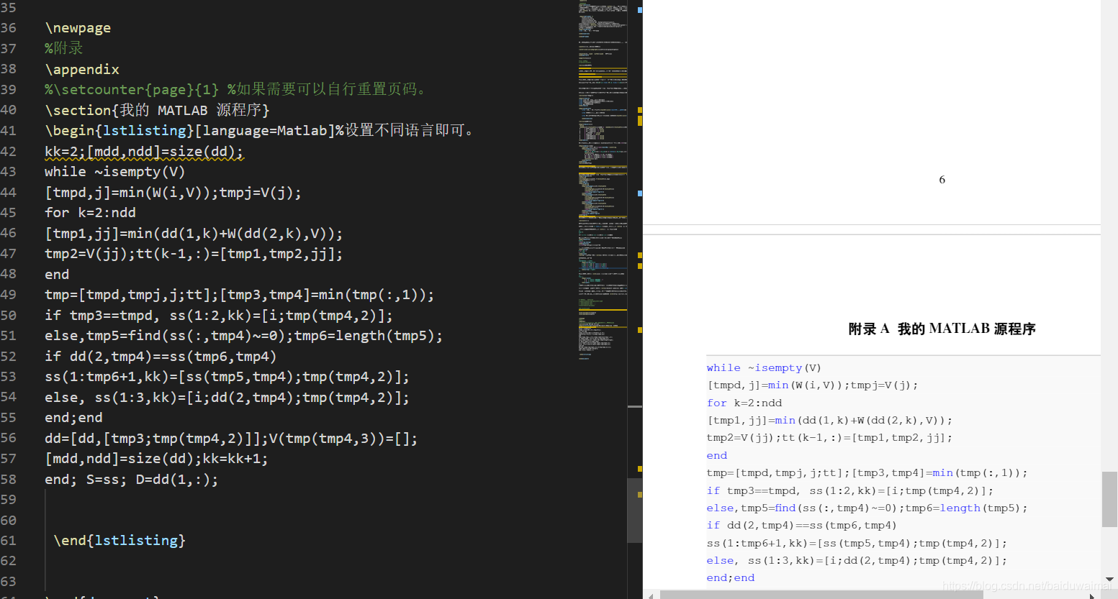Screen dimensions: 1118x599
Task: Click the ss(1:tmp6+1,kk) line in the editor
Action: tap(227, 377)
